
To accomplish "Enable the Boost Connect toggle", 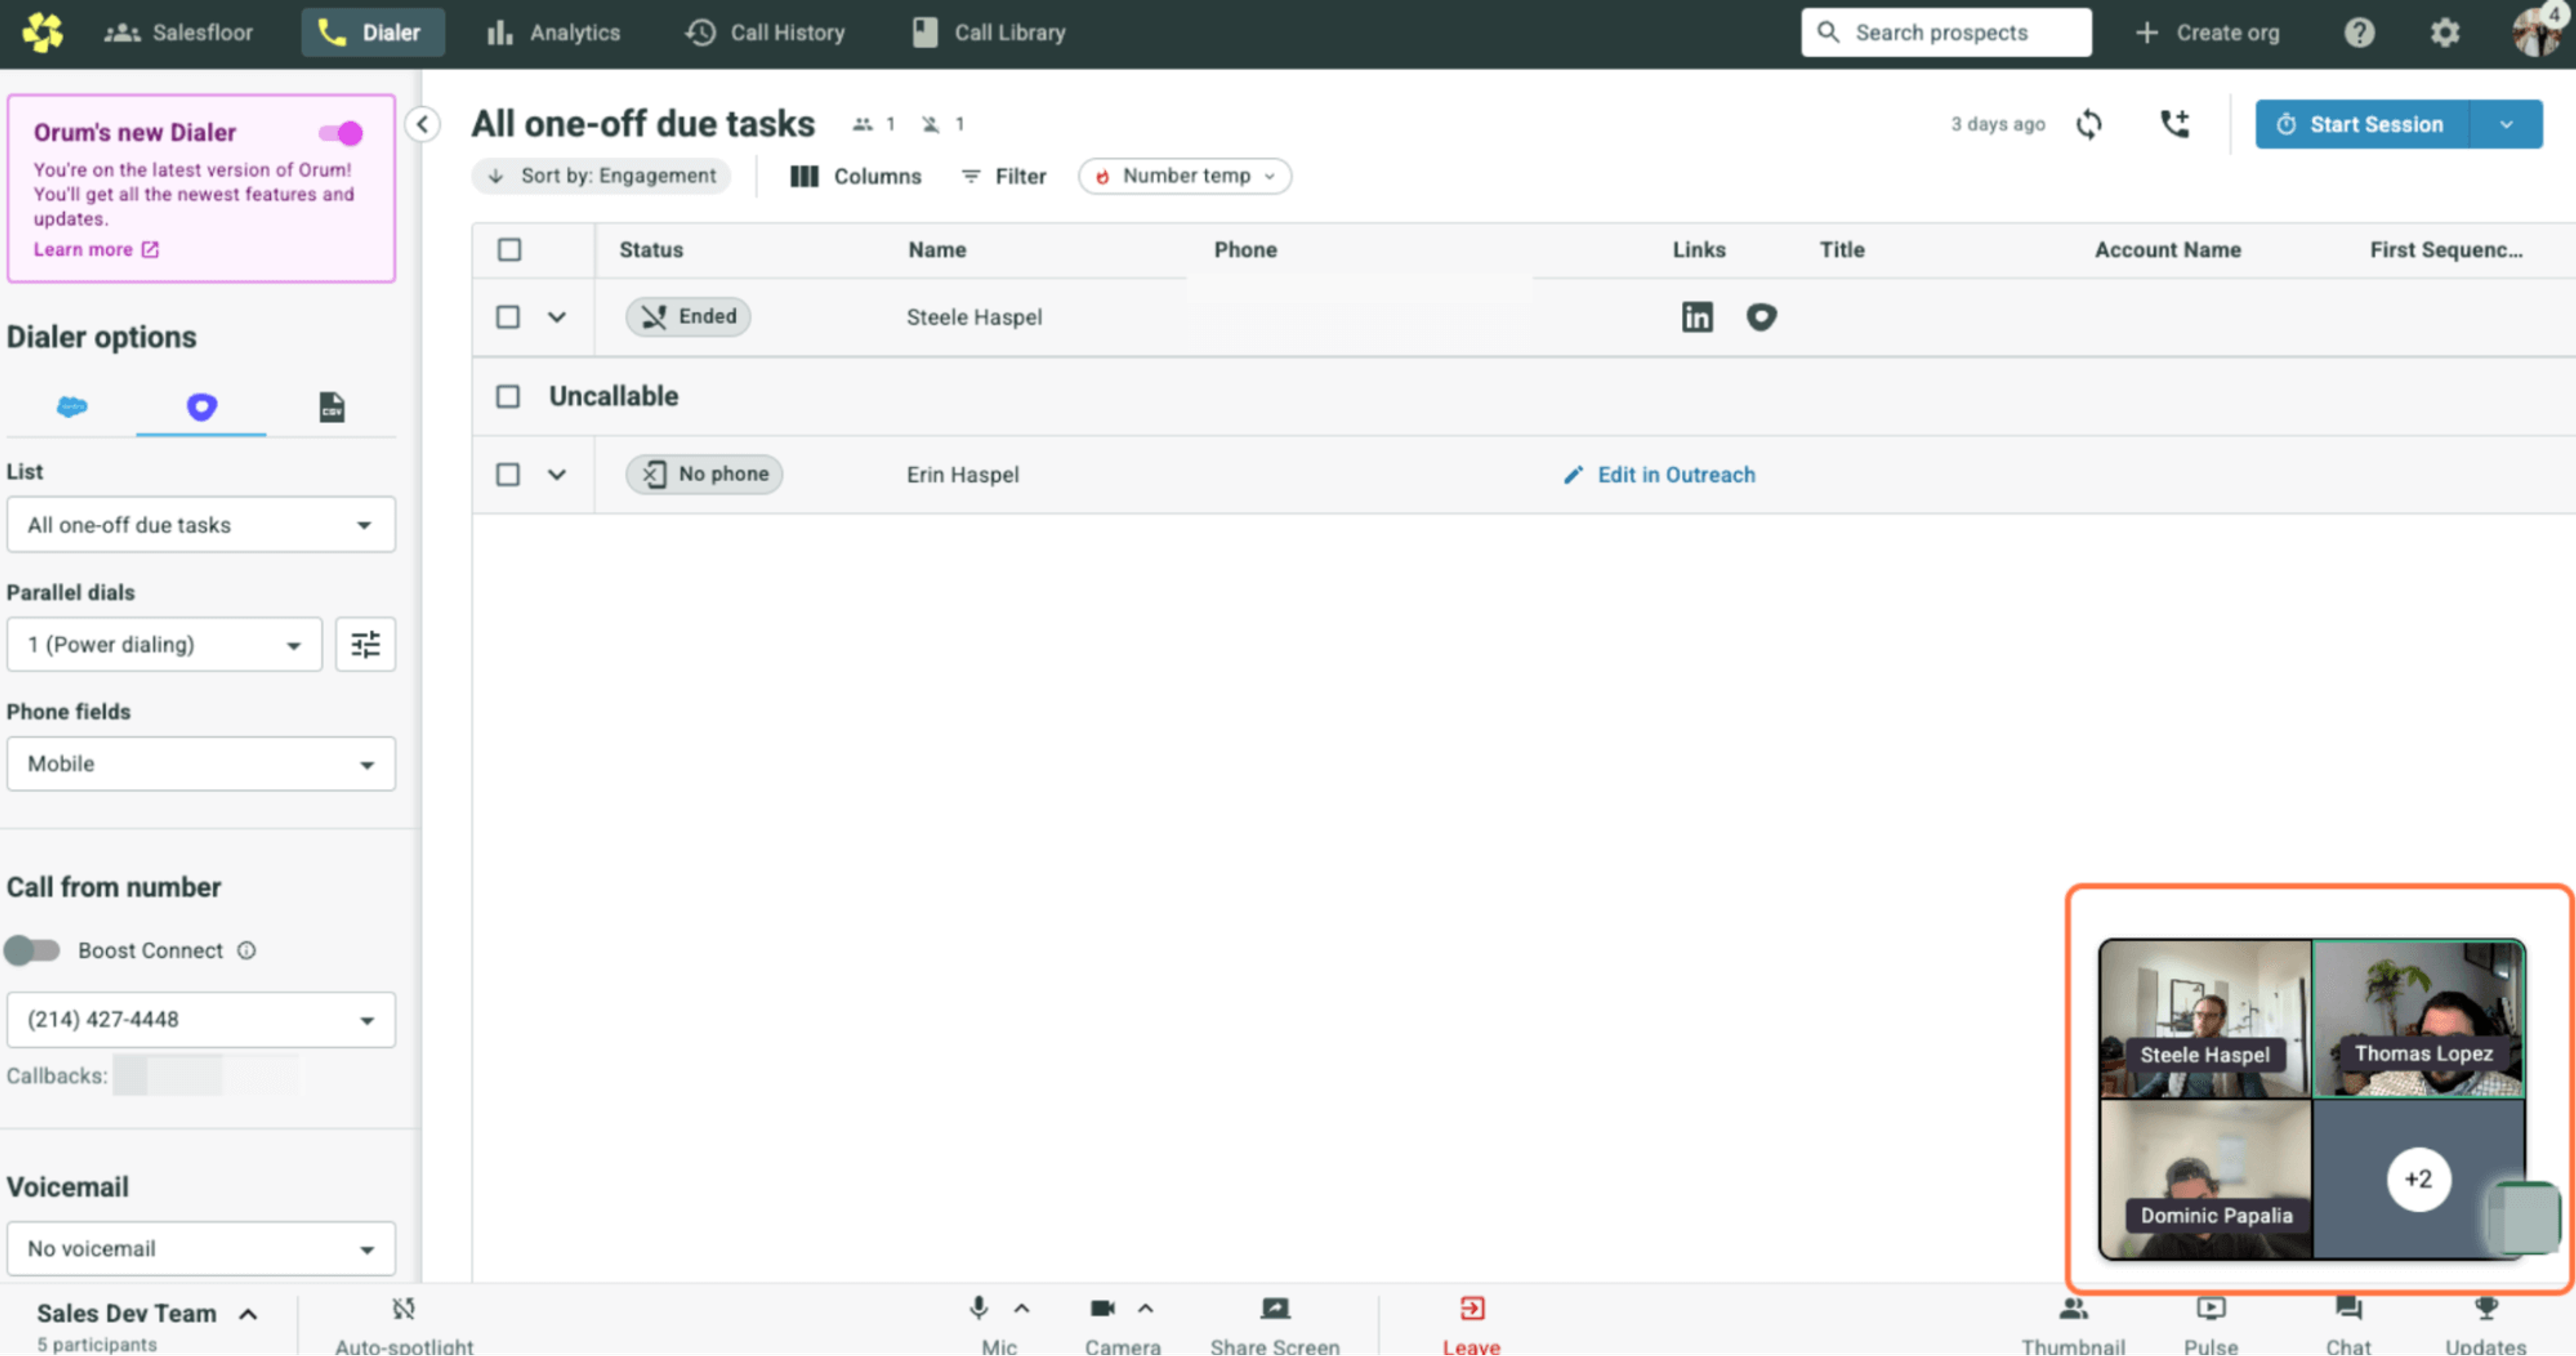I will (x=32, y=950).
